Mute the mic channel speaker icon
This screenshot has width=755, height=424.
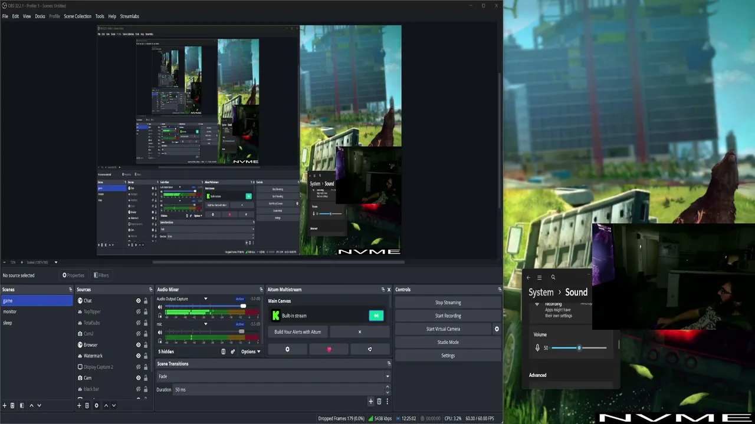(160, 333)
